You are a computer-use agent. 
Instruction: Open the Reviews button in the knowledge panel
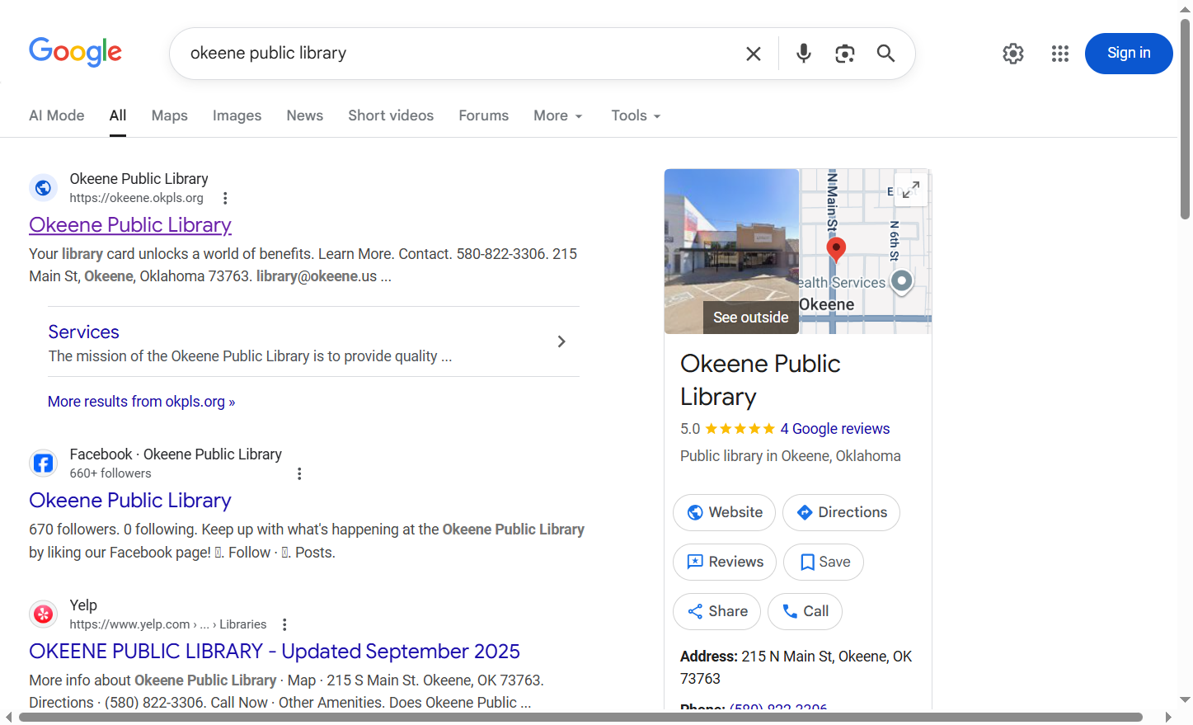(725, 563)
